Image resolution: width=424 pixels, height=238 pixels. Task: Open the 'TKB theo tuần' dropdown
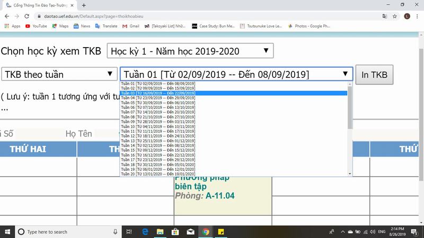59,74
